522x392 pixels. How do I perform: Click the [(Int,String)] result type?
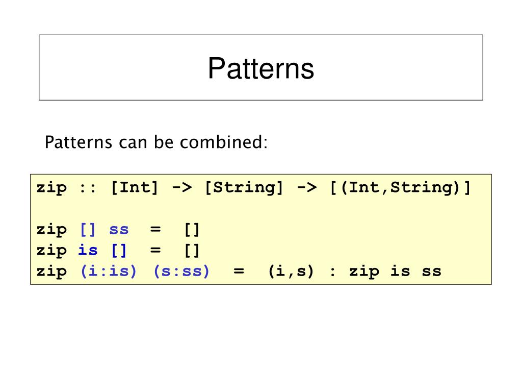click(400, 188)
